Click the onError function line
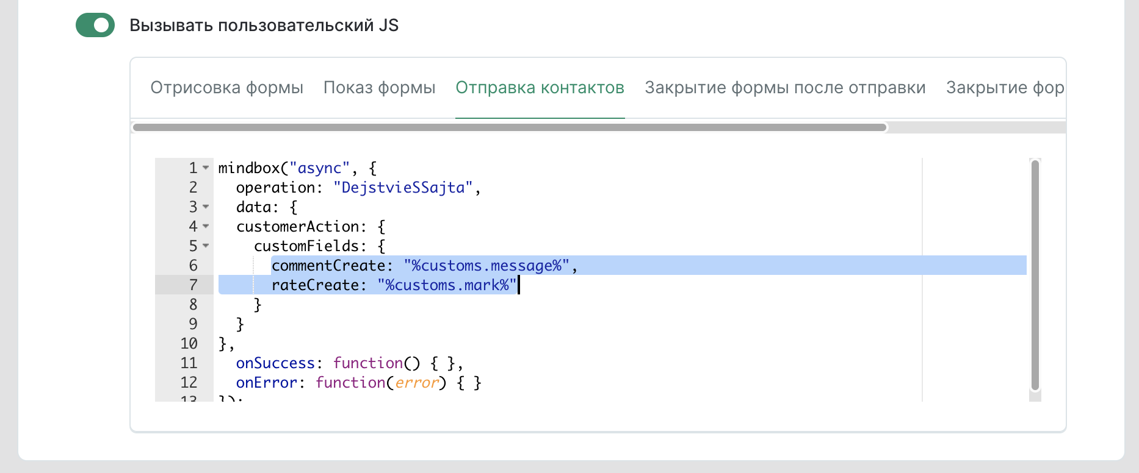 click(359, 382)
